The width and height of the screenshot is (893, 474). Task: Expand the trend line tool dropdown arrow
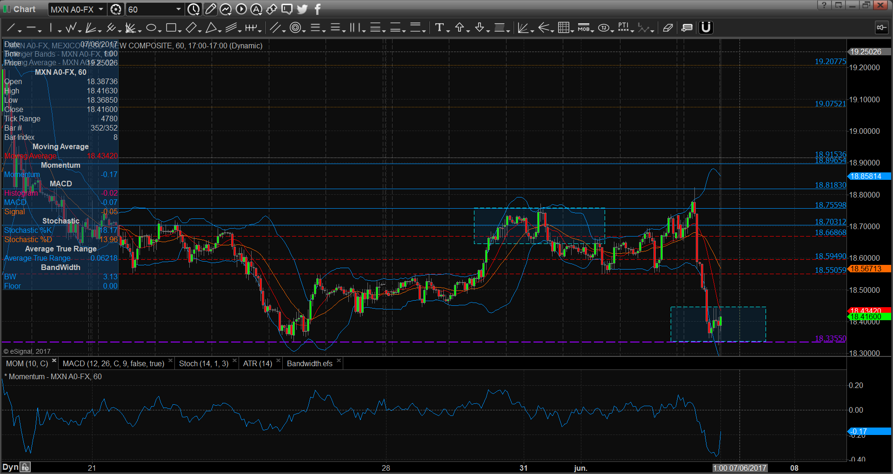click(x=20, y=31)
